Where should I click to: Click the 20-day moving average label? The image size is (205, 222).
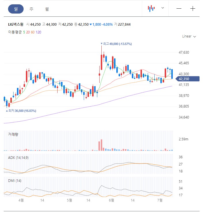[x=28, y=32]
